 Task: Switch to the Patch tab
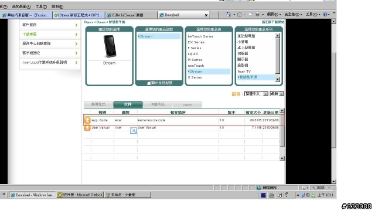click(x=187, y=105)
